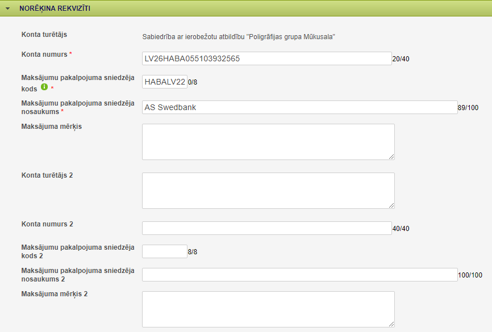Click the Maksājuma mērķis label
This screenshot has height=332, width=492.
pos(52,127)
